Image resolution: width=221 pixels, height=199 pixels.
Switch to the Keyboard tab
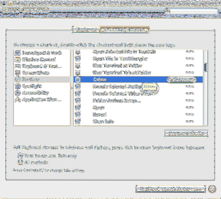pyautogui.click(x=86, y=30)
